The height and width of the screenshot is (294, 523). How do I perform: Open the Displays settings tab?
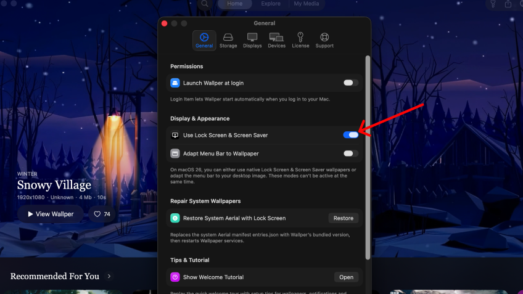[x=252, y=40]
